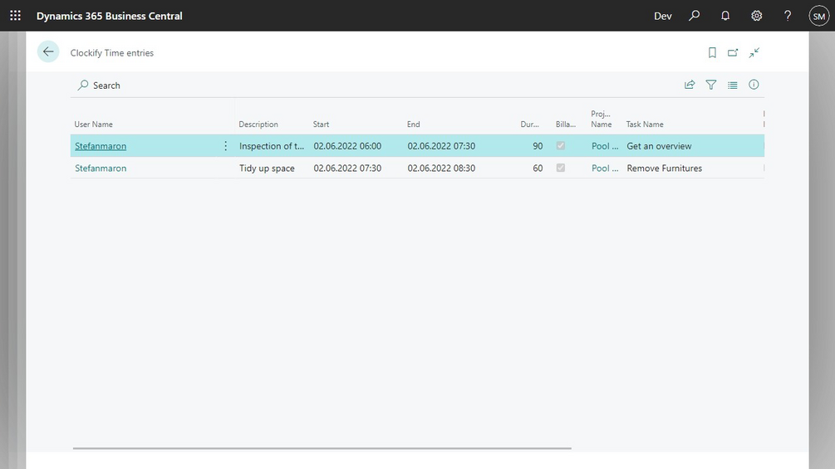Click the share icon in the list toolbar
The width and height of the screenshot is (835, 469).
pos(690,85)
